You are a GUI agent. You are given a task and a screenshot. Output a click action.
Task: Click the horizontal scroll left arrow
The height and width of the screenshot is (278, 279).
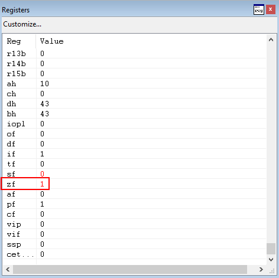pos(8,269)
